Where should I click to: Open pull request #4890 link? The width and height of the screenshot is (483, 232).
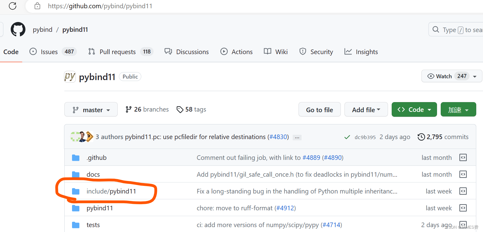tap(333, 158)
